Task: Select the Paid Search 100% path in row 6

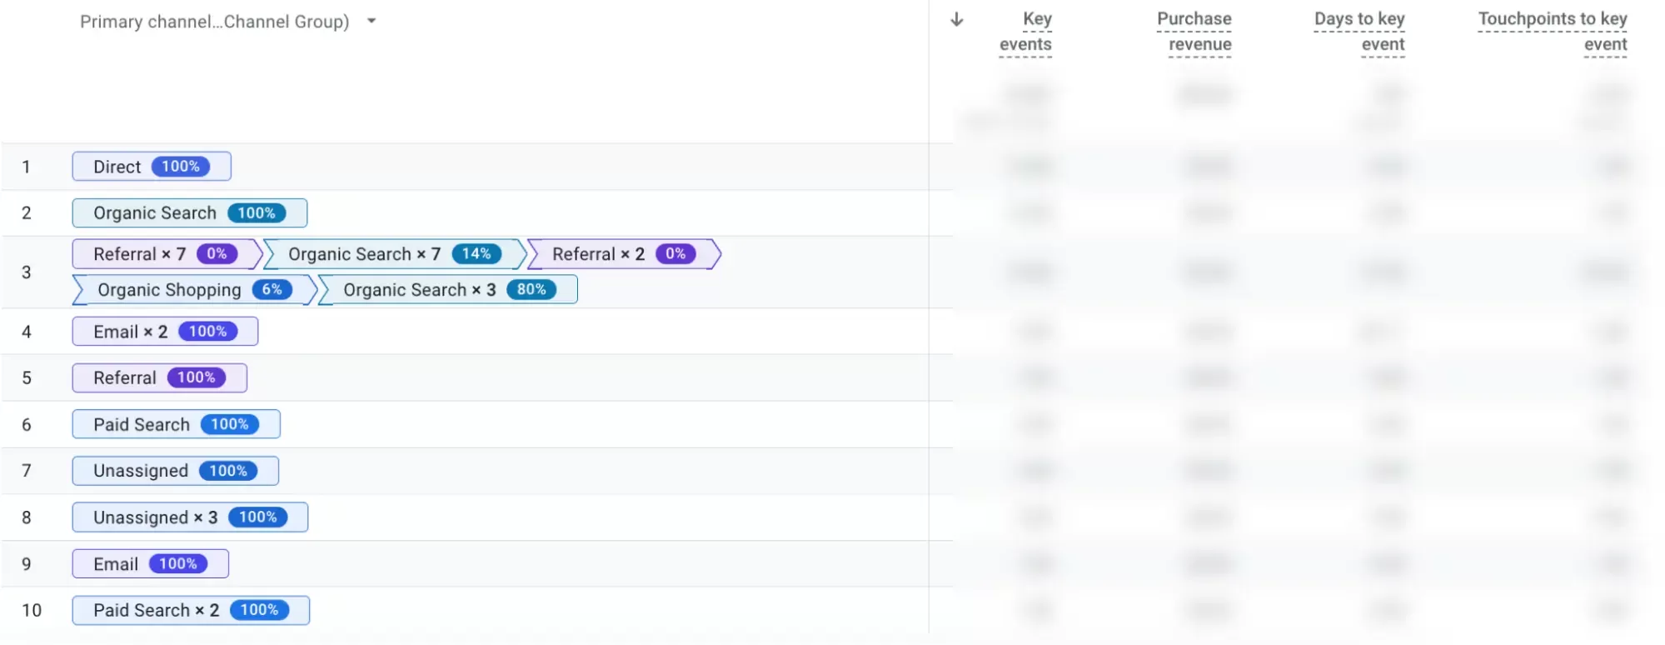Action: (176, 425)
